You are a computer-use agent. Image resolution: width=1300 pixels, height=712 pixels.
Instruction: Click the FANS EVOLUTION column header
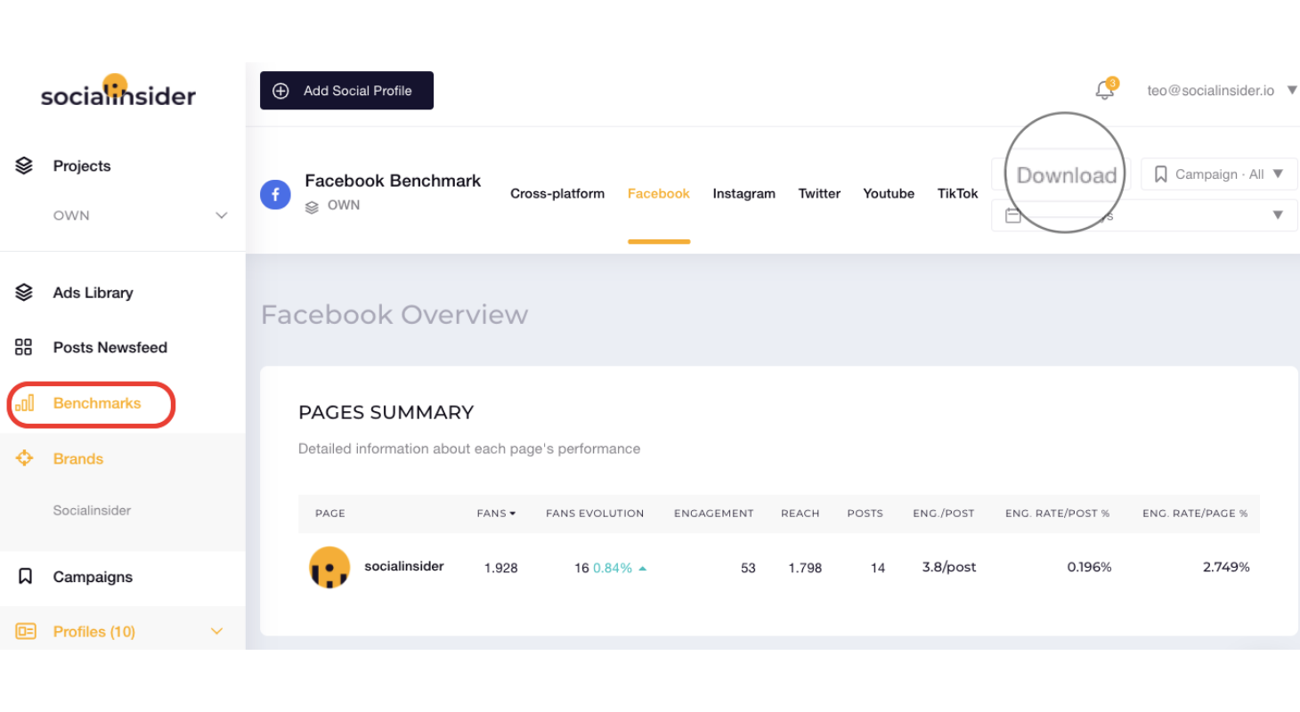click(595, 514)
